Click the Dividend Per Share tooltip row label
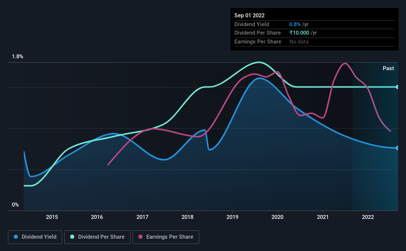 point(257,33)
